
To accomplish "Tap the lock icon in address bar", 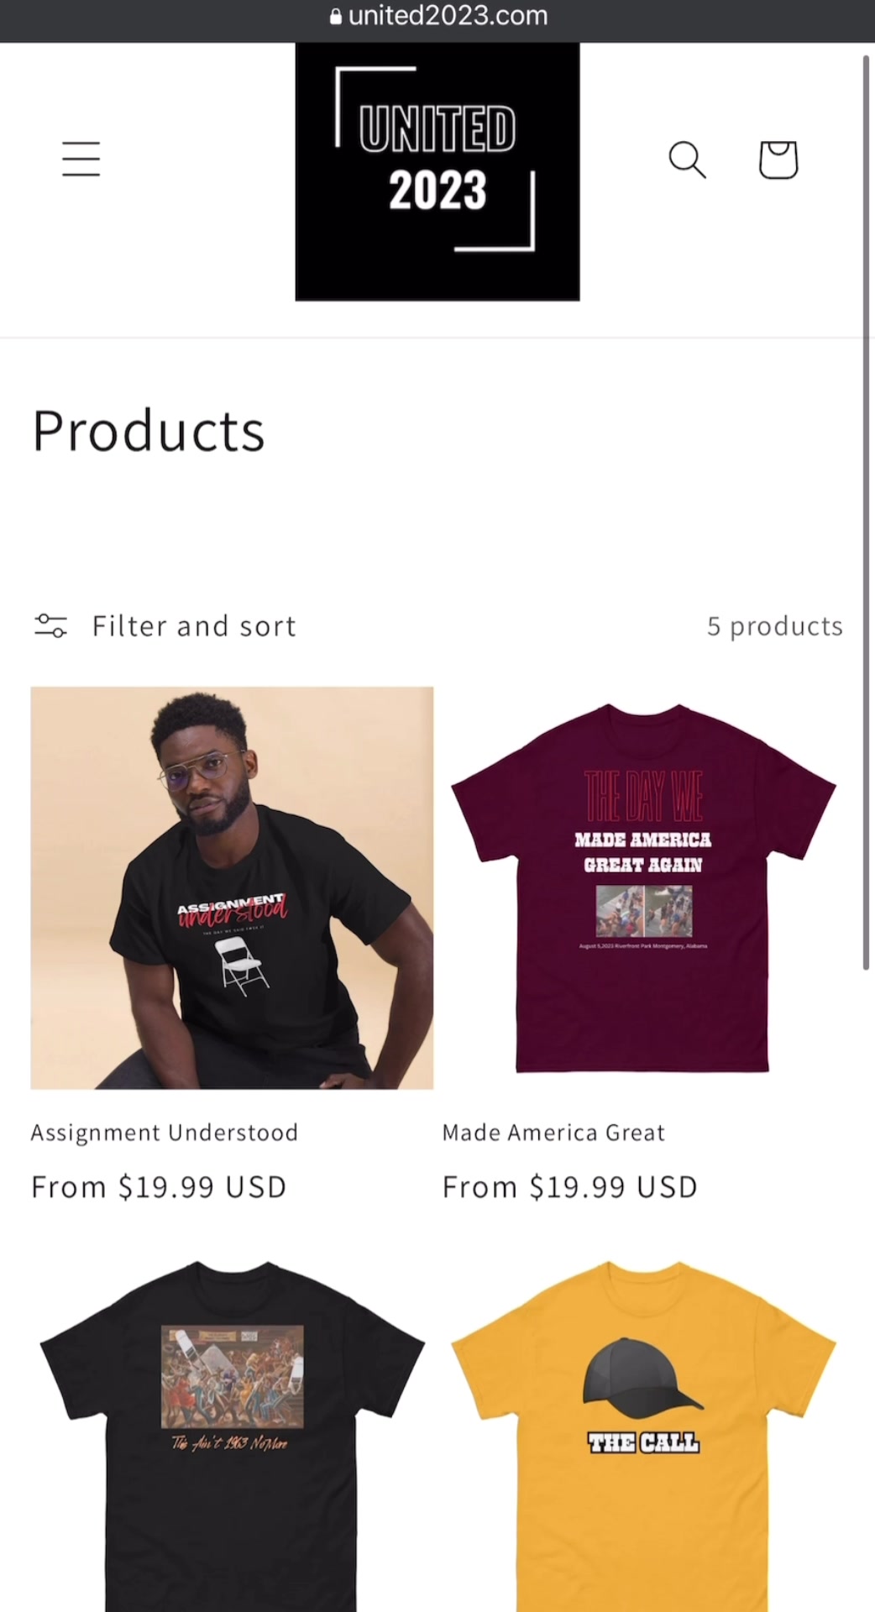I will coord(336,16).
